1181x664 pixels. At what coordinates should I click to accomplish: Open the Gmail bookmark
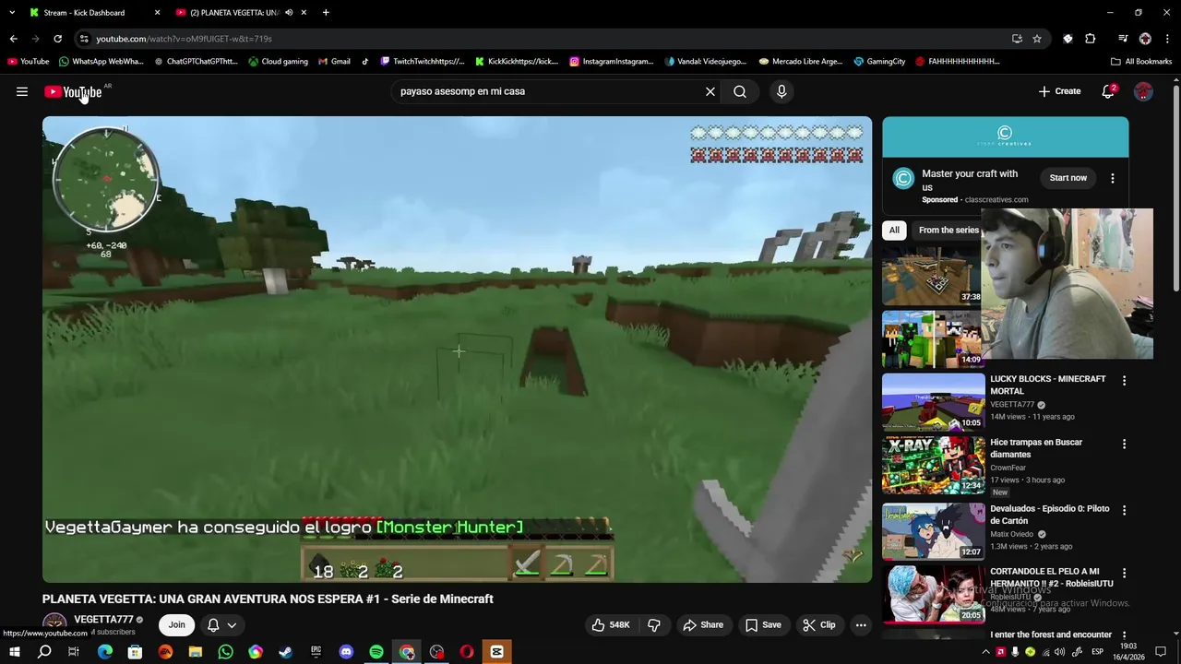[334, 62]
